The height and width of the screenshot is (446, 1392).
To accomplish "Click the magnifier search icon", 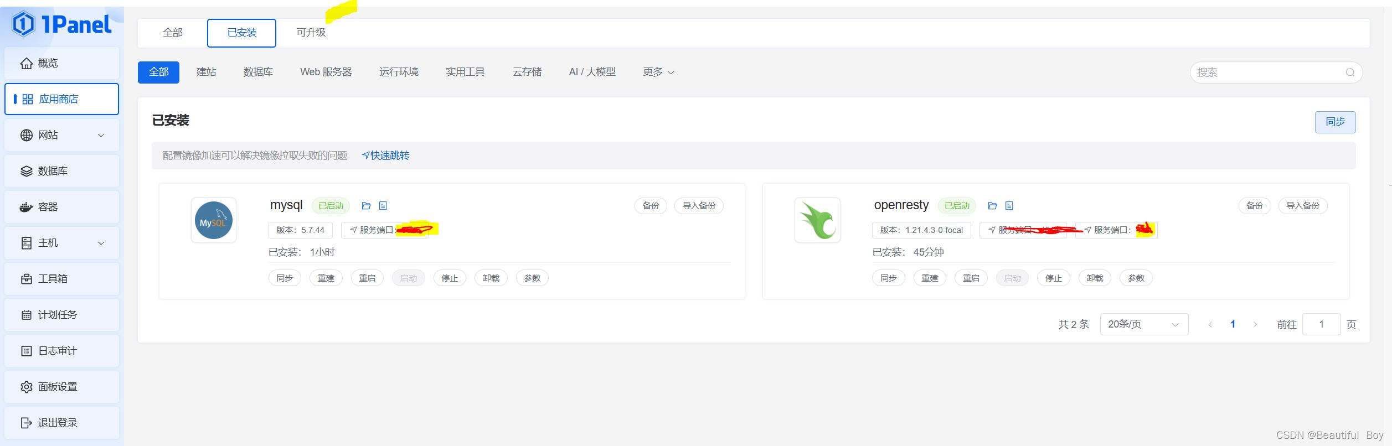I will (1350, 72).
